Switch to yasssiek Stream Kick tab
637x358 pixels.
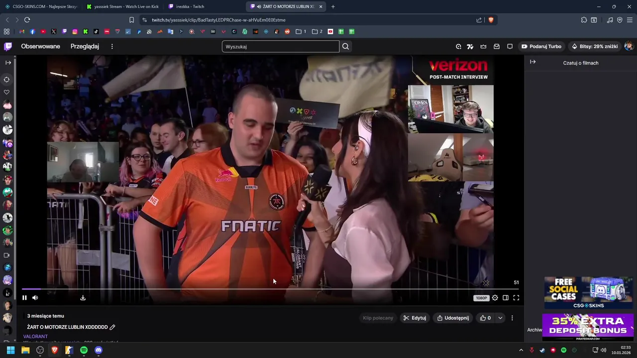pos(122,6)
